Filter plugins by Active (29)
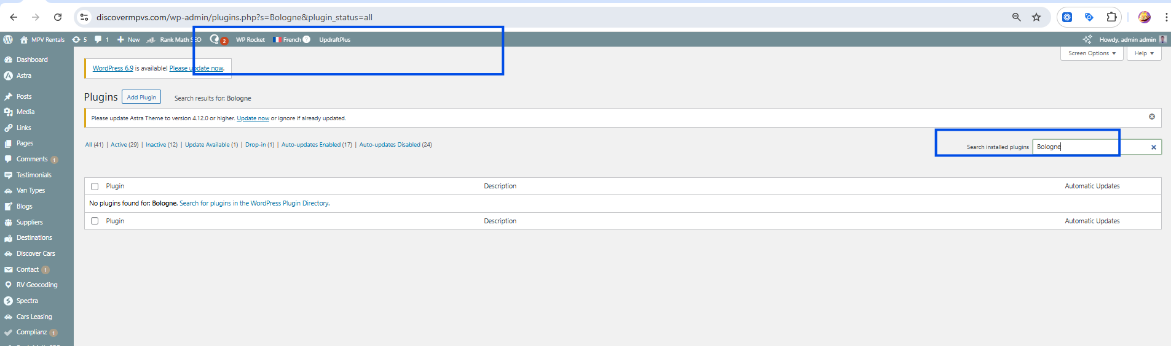The height and width of the screenshot is (346, 1171). tap(125, 145)
